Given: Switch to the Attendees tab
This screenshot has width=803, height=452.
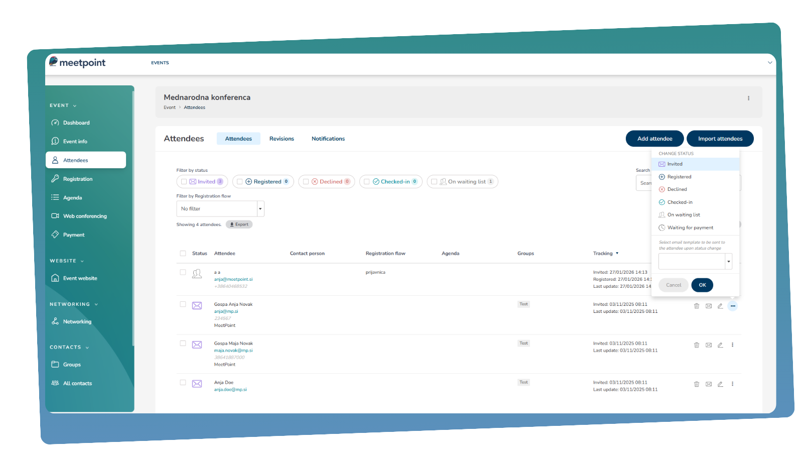Looking at the screenshot, I should [x=238, y=139].
